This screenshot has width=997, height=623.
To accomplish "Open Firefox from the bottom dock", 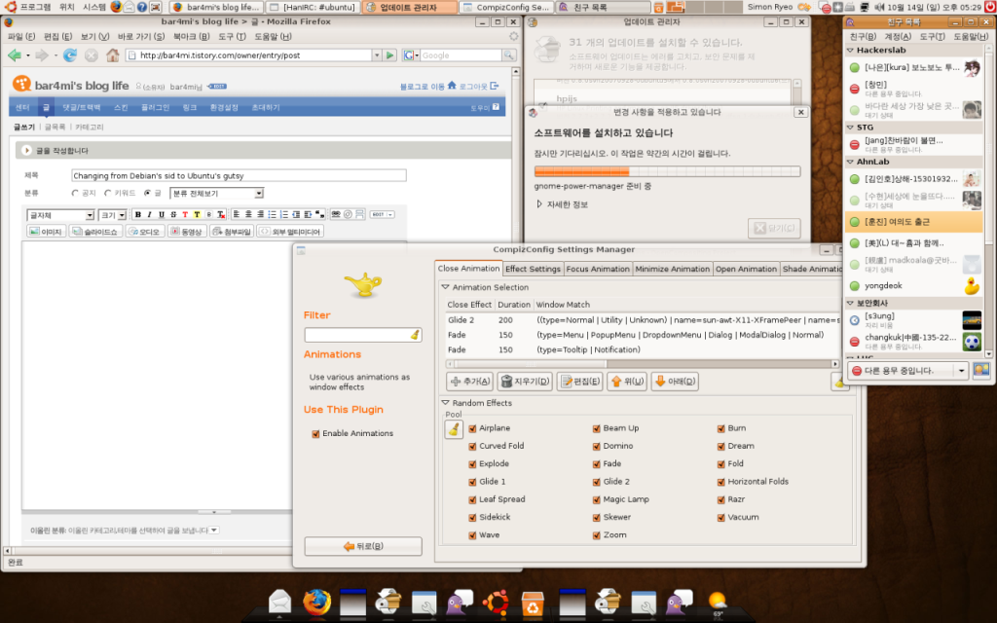I will 316,603.
